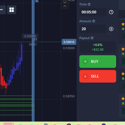Screen dimensions: 125x125
Task: Click the up chevron above the price scale
Action: pos(65,6)
